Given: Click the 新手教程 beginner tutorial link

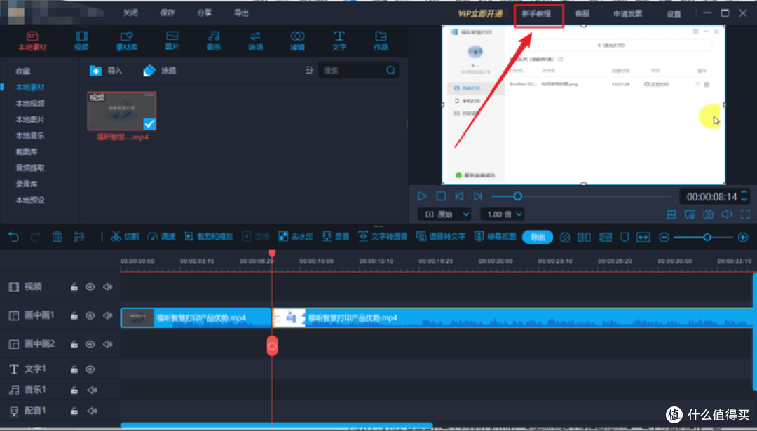Looking at the screenshot, I should click(536, 13).
